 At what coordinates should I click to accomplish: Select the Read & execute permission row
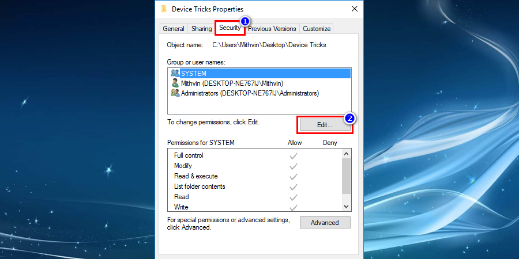tap(254, 176)
